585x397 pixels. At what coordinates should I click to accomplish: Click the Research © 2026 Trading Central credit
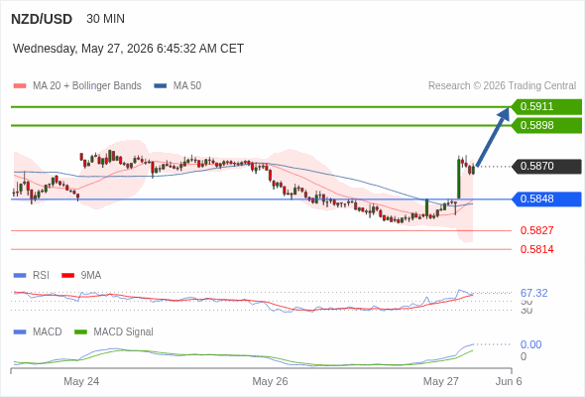502,86
